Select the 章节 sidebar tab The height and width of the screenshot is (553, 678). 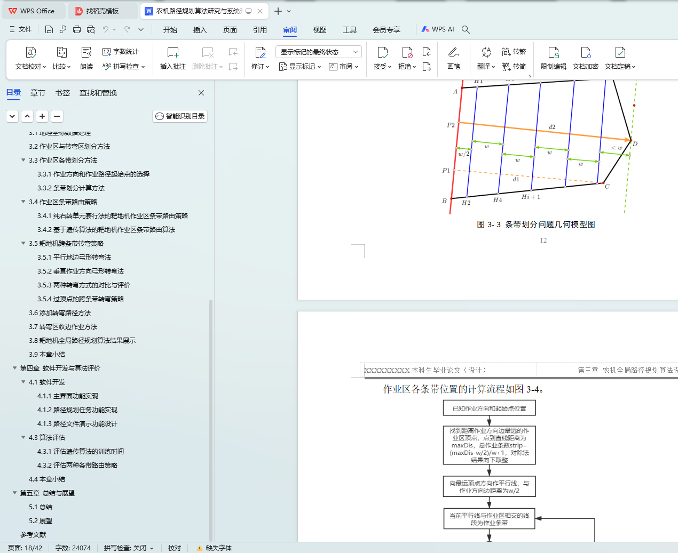coord(38,93)
